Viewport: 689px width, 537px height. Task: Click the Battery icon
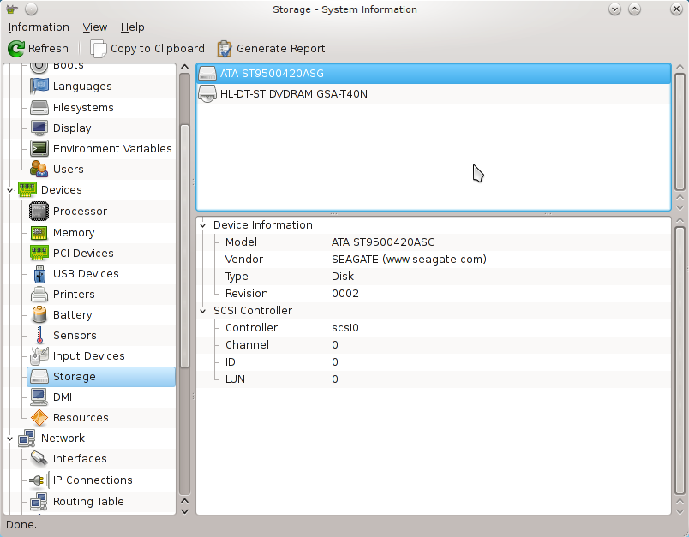click(39, 315)
